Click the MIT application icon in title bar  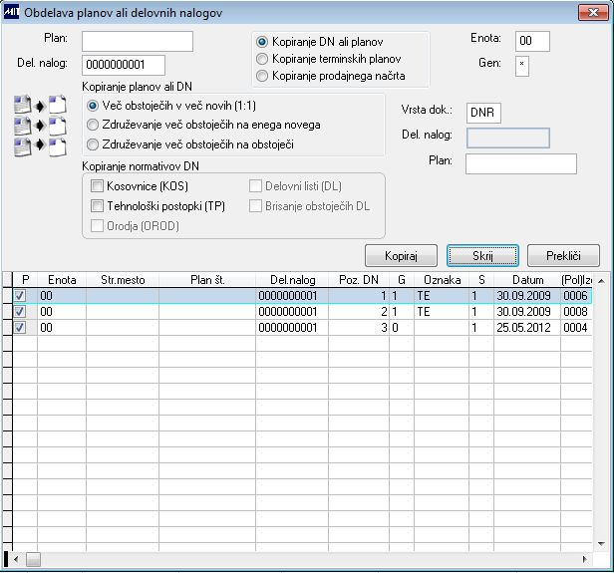[x=11, y=12]
